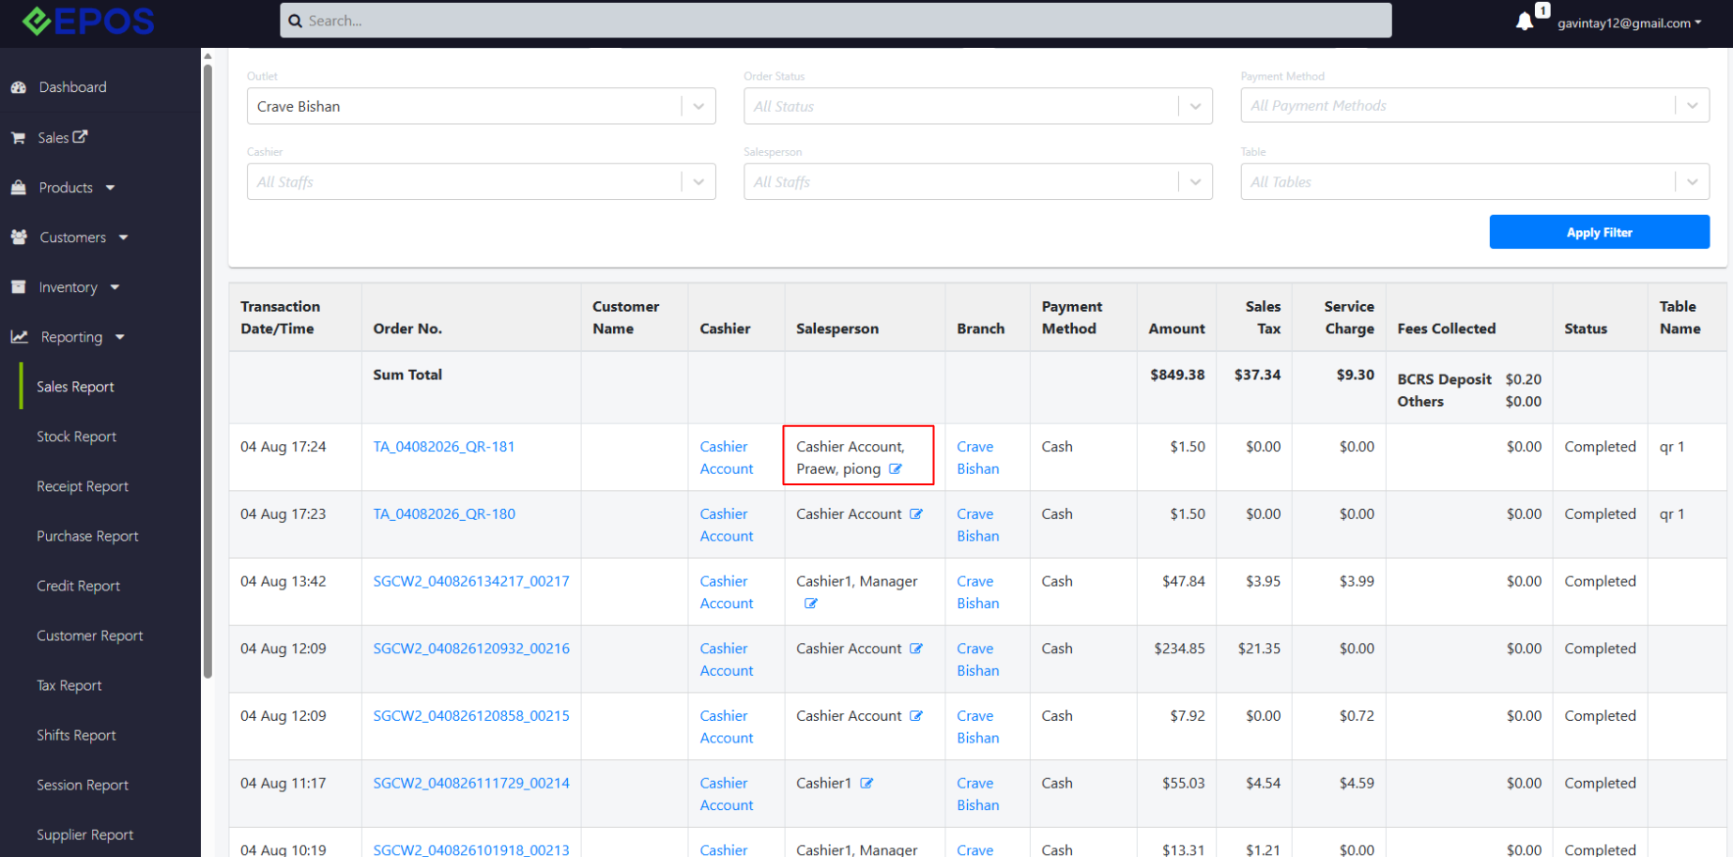Open order TA_04082026_QR-181

[444, 447]
